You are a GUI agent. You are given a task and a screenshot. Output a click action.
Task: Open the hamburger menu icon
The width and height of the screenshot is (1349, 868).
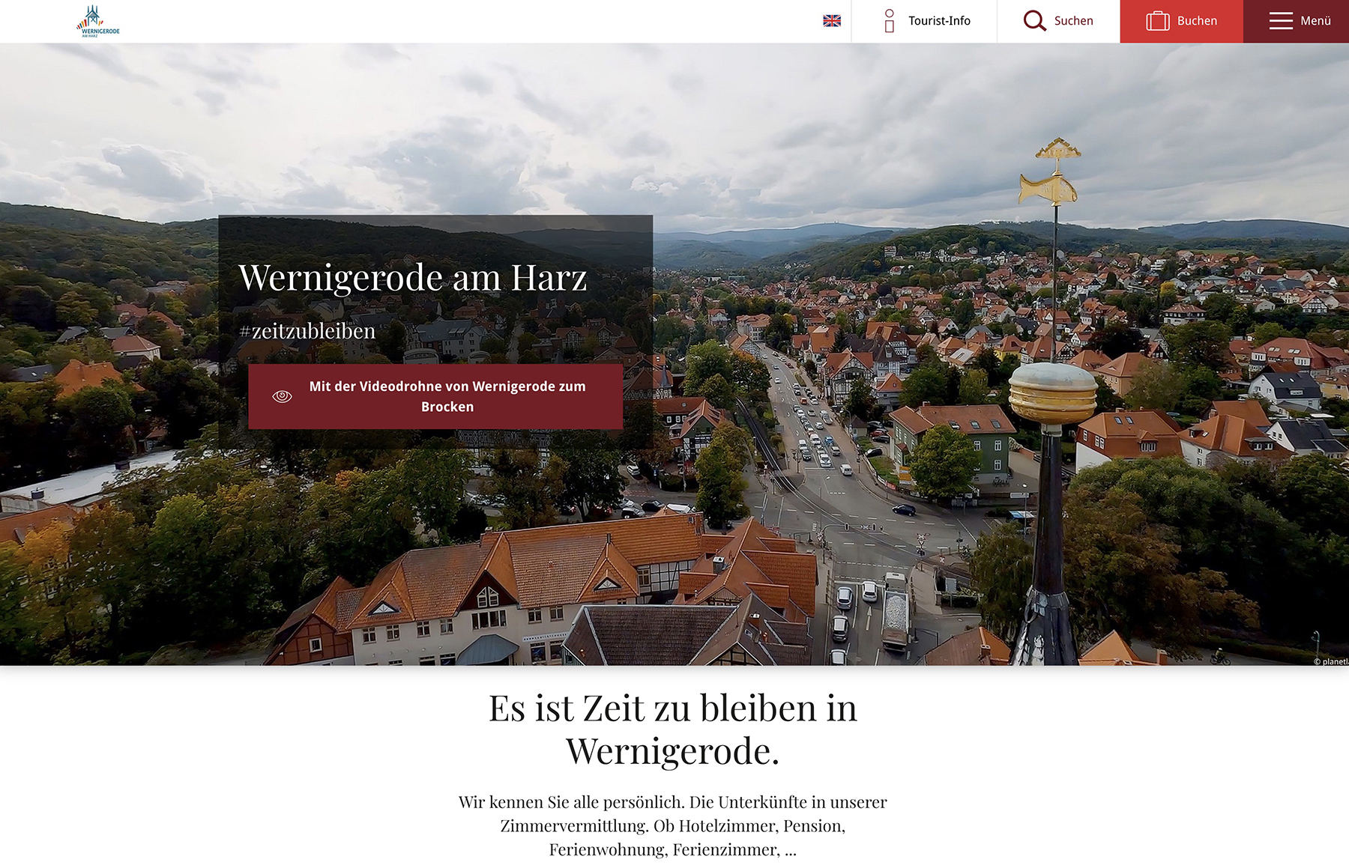point(1280,21)
